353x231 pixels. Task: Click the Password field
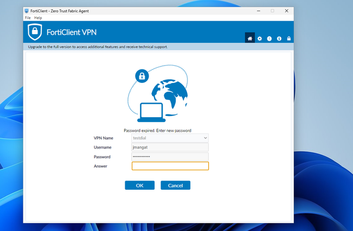point(170,157)
